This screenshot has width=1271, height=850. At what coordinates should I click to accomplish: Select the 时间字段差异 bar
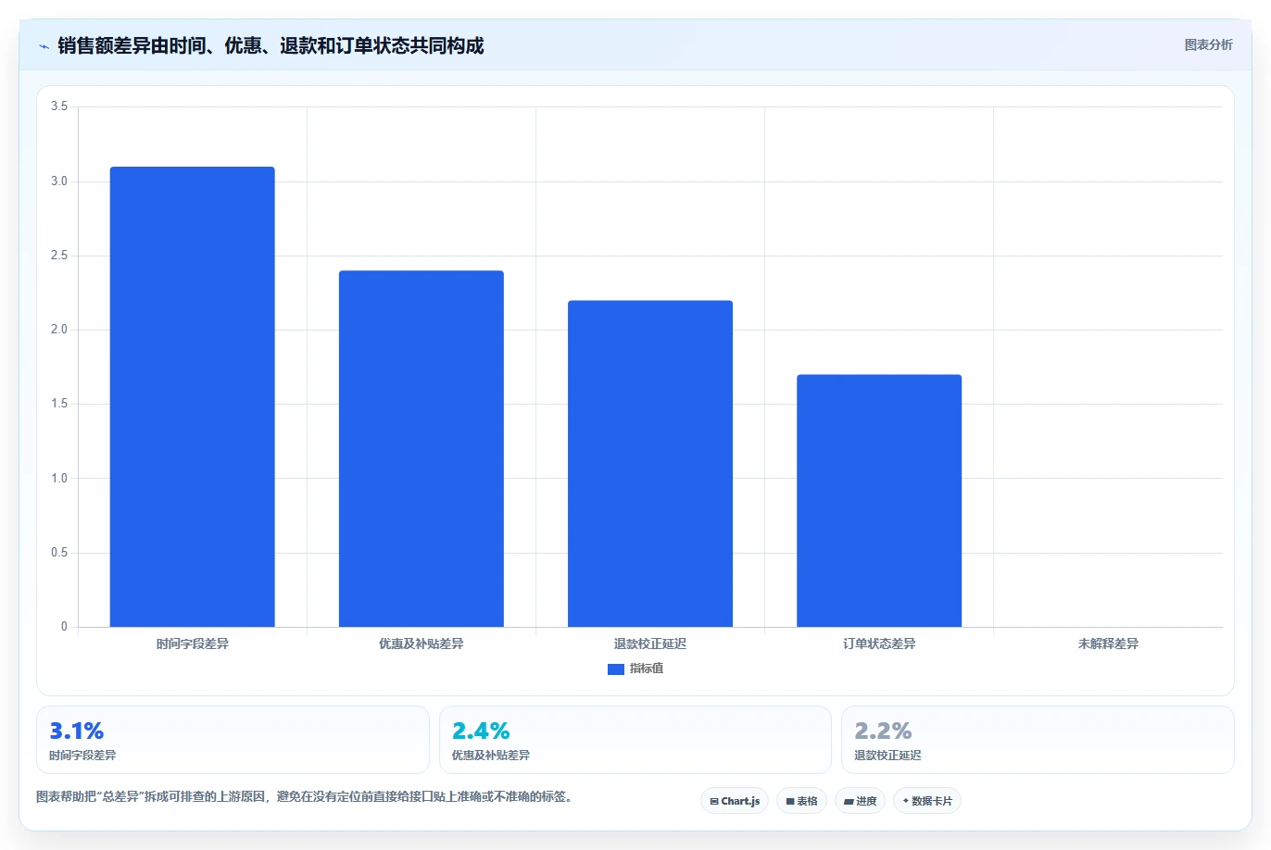coord(192,396)
